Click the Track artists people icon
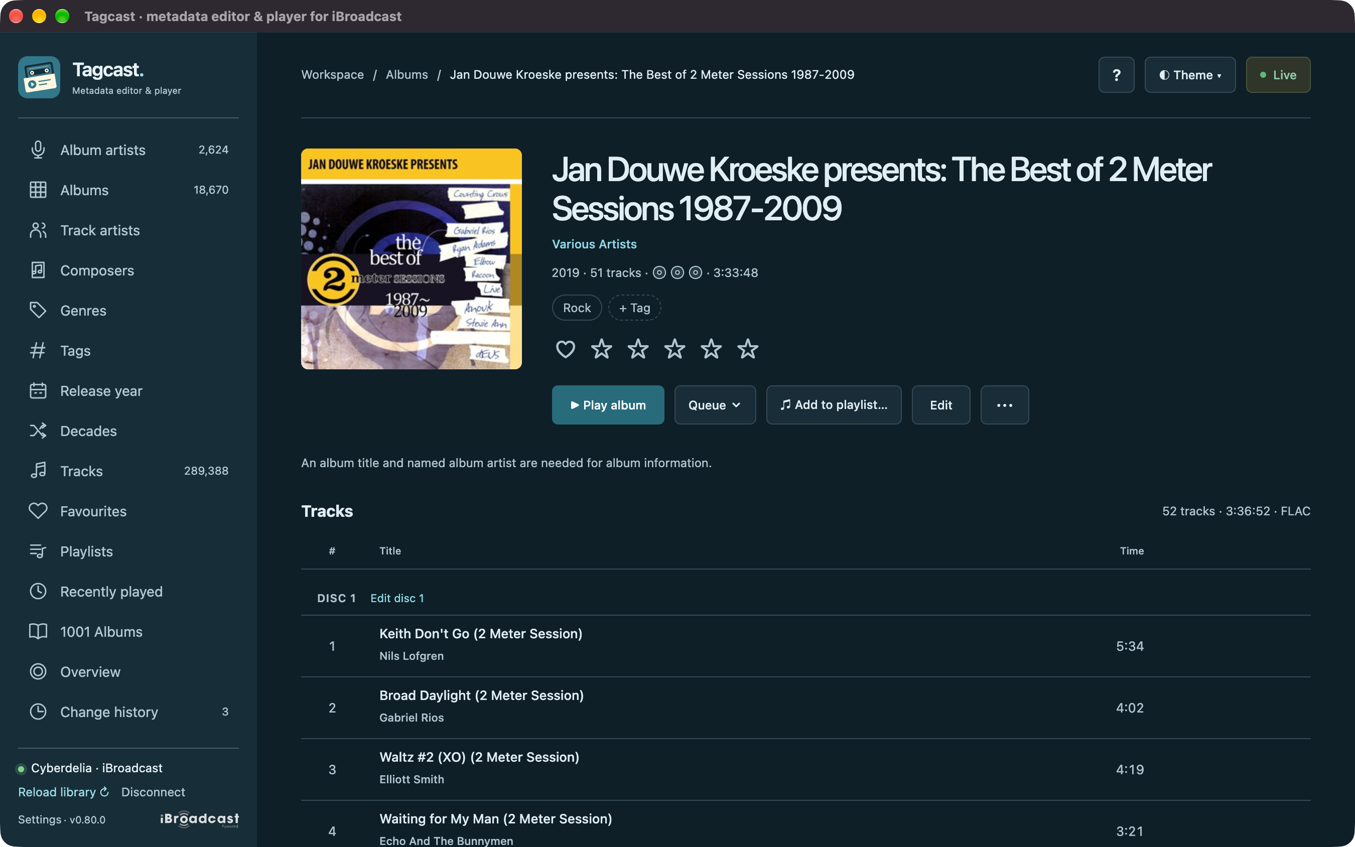The image size is (1355, 847). 38,230
